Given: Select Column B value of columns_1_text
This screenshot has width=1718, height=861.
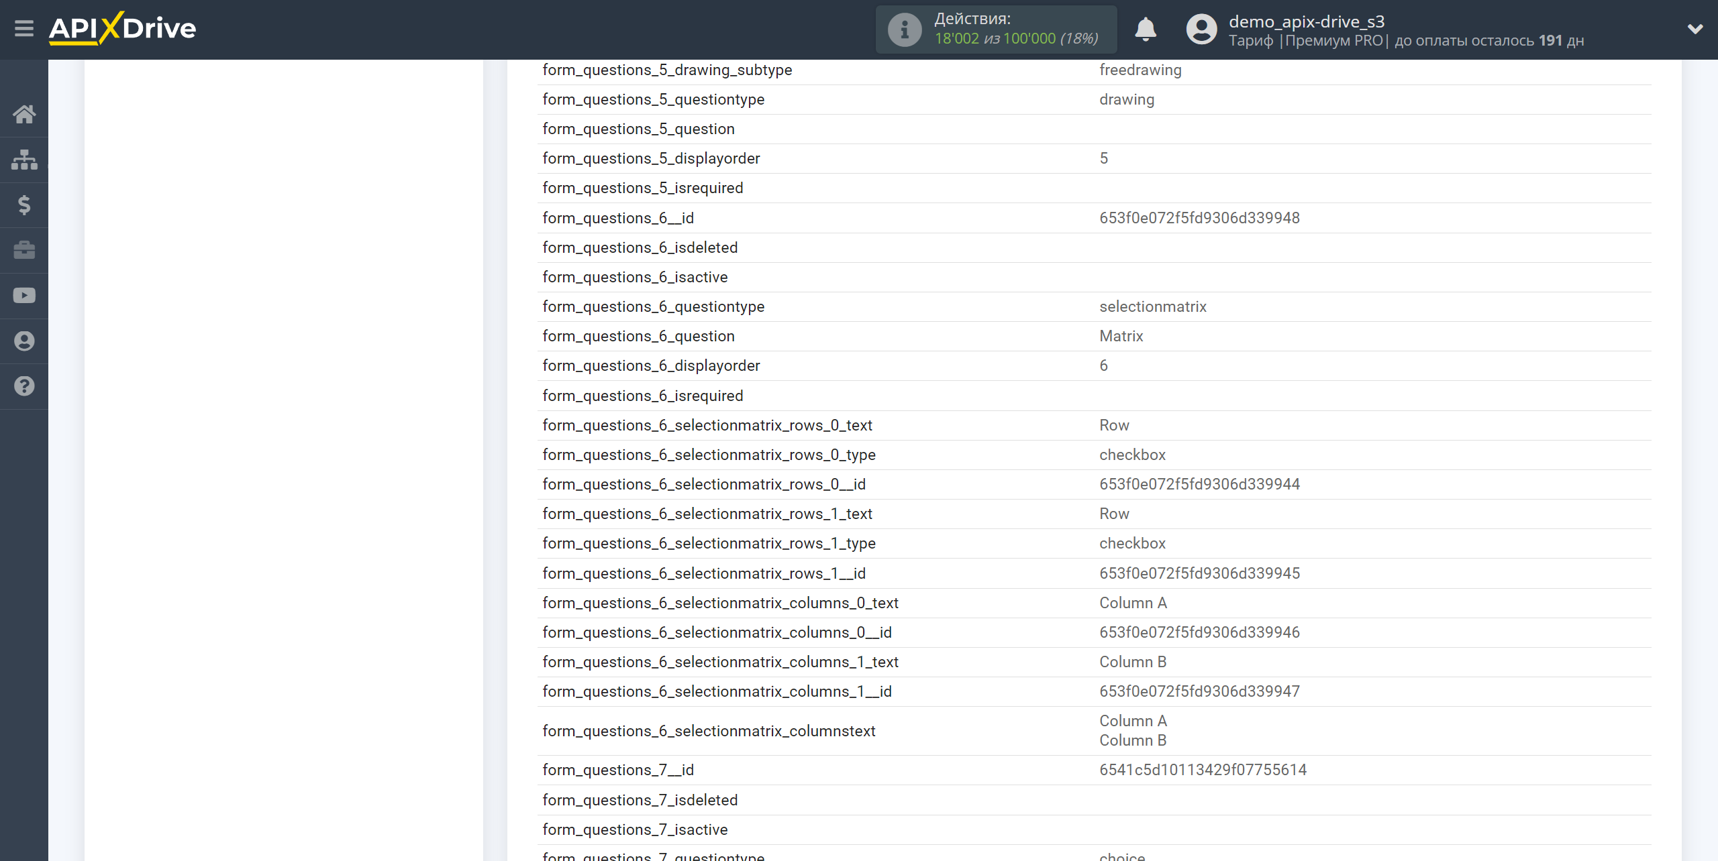Looking at the screenshot, I should pos(1133,662).
